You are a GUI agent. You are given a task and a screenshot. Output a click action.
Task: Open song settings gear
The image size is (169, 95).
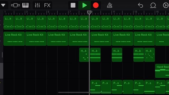(x=166, y=5)
